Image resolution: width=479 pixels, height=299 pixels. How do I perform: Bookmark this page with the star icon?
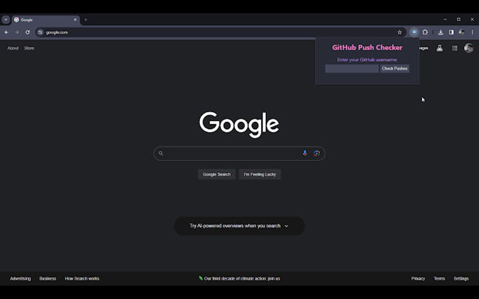point(399,32)
